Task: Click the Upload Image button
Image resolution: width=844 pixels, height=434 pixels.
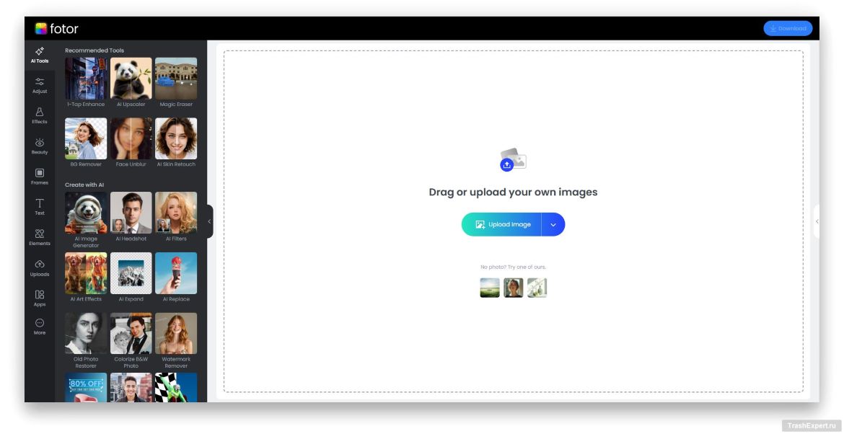Action: [x=502, y=224]
